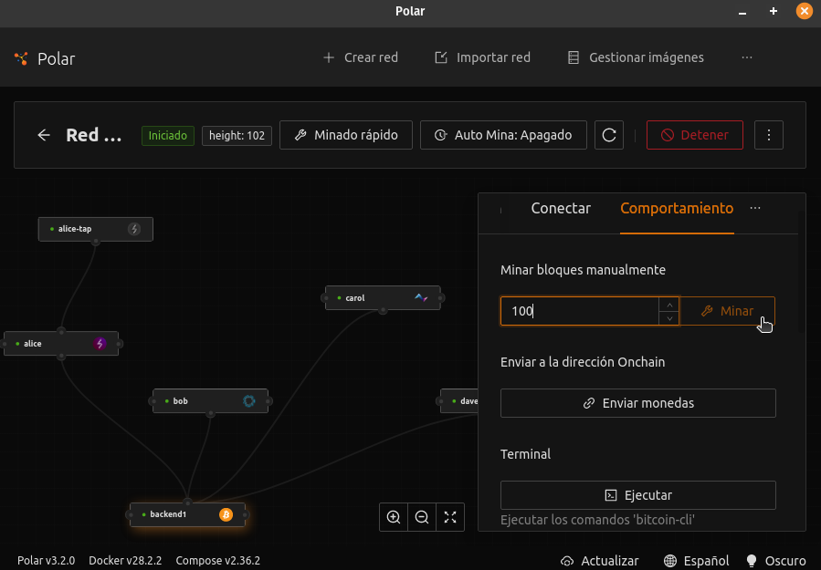Switch to the Conectar tab
The image size is (821, 570).
pos(561,209)
